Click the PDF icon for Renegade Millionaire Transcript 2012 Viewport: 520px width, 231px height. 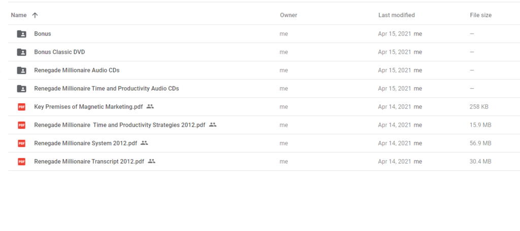pos(21,161)
